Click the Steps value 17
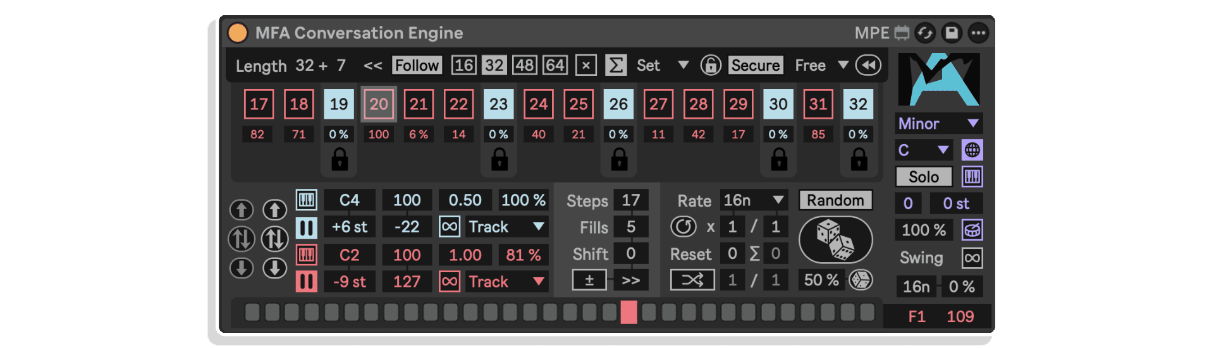 [631, 200]
